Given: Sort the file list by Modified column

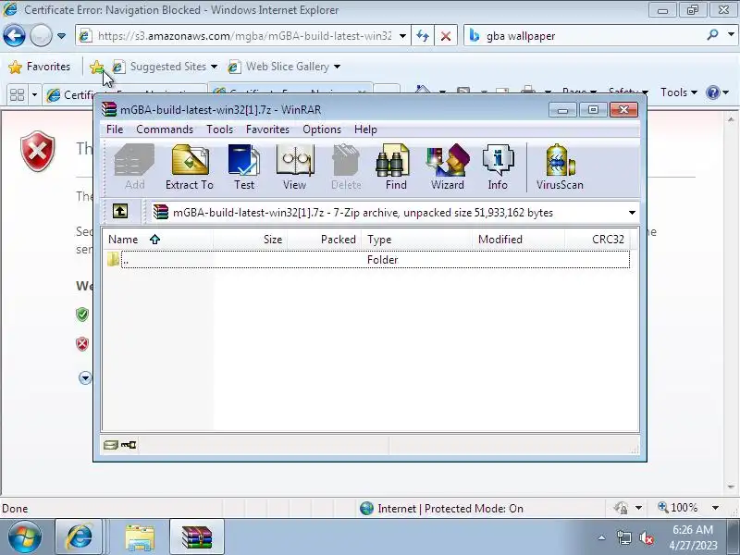Looking at the screenshot, I should tap(518, 240).
